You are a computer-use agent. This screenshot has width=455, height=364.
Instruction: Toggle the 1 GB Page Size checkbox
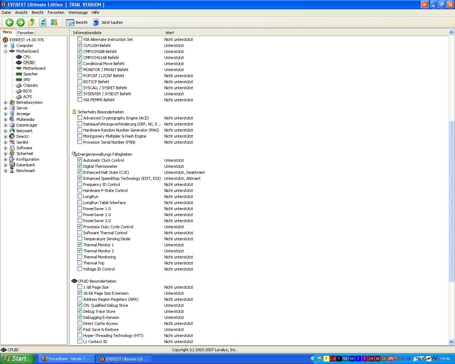(x=80, y=287)
